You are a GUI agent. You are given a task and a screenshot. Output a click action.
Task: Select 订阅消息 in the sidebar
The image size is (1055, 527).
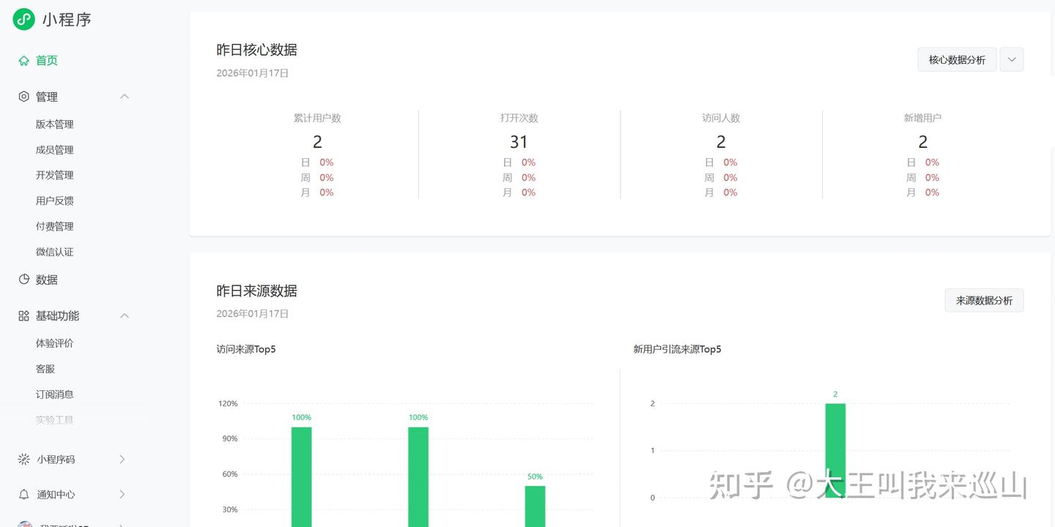[55, 395]
